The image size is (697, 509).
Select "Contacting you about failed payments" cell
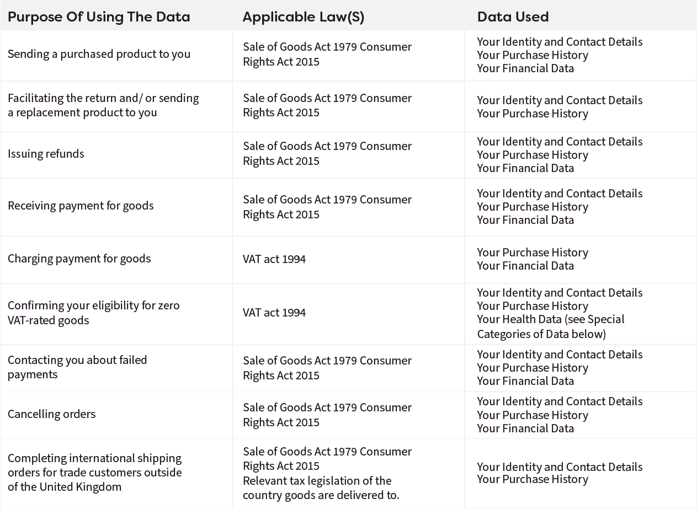click(x=77, y=367)
